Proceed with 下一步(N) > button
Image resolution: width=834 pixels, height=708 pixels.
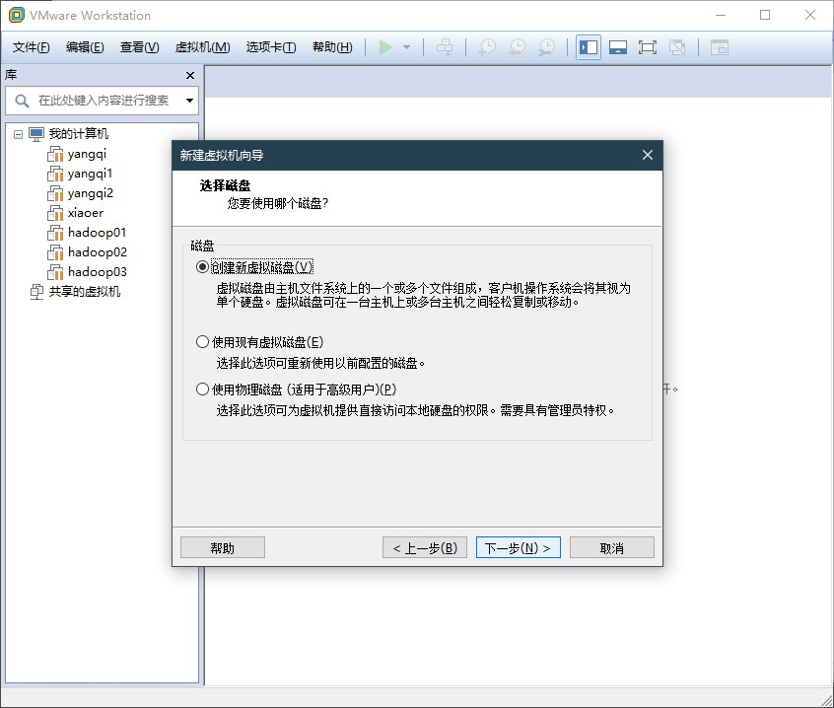tap(519, 547)
